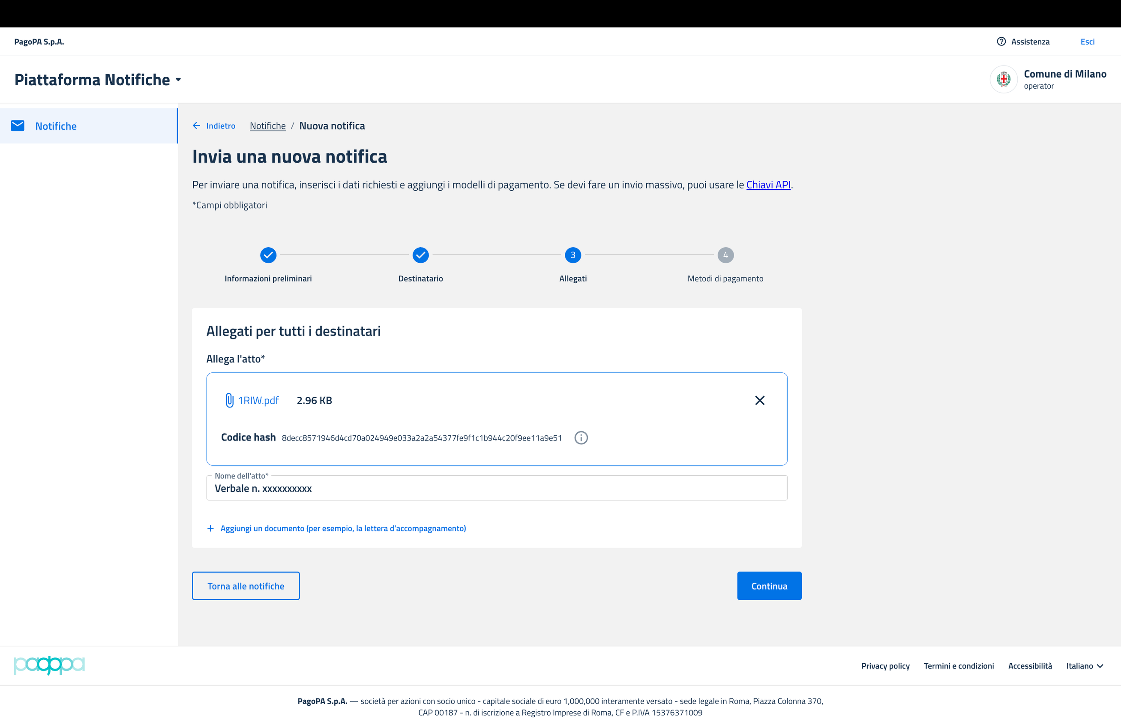Go to completed Destinatario step

coord(420,255)
